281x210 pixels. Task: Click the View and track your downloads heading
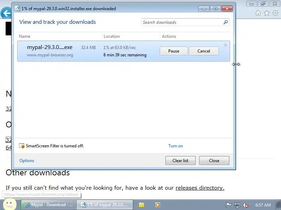pos(58,22)
